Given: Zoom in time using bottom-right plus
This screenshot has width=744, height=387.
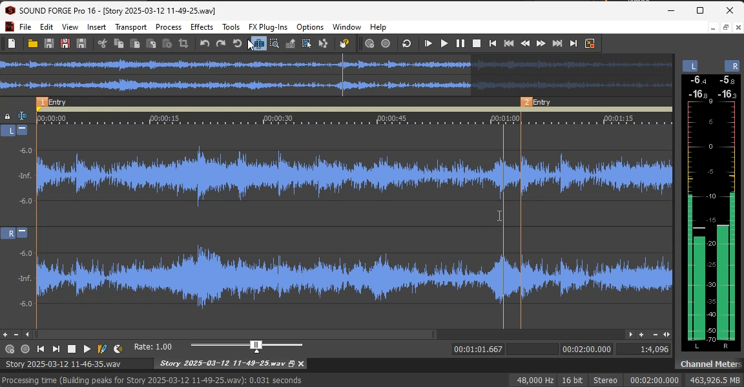Looking at the screenshot, I should click(x=641, y=335).
